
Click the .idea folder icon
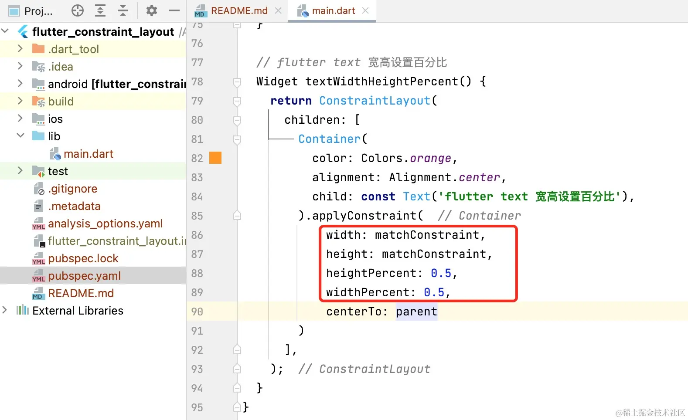point(38,66)
